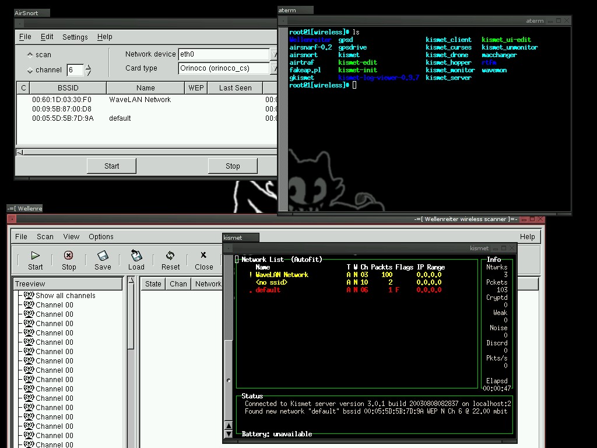The height and width of the screenshot is (448, 597).
Task: Sort AirSnort list by the BSSID column header
Action: 68,88
